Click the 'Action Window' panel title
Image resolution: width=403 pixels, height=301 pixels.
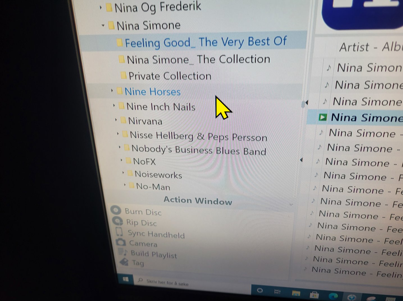pyautogui.click(x=198, y=200)
